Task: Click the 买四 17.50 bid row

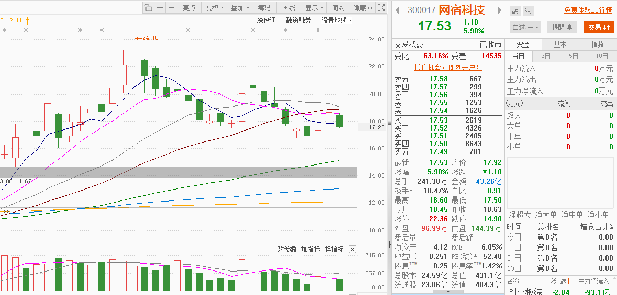Action: 448,144
